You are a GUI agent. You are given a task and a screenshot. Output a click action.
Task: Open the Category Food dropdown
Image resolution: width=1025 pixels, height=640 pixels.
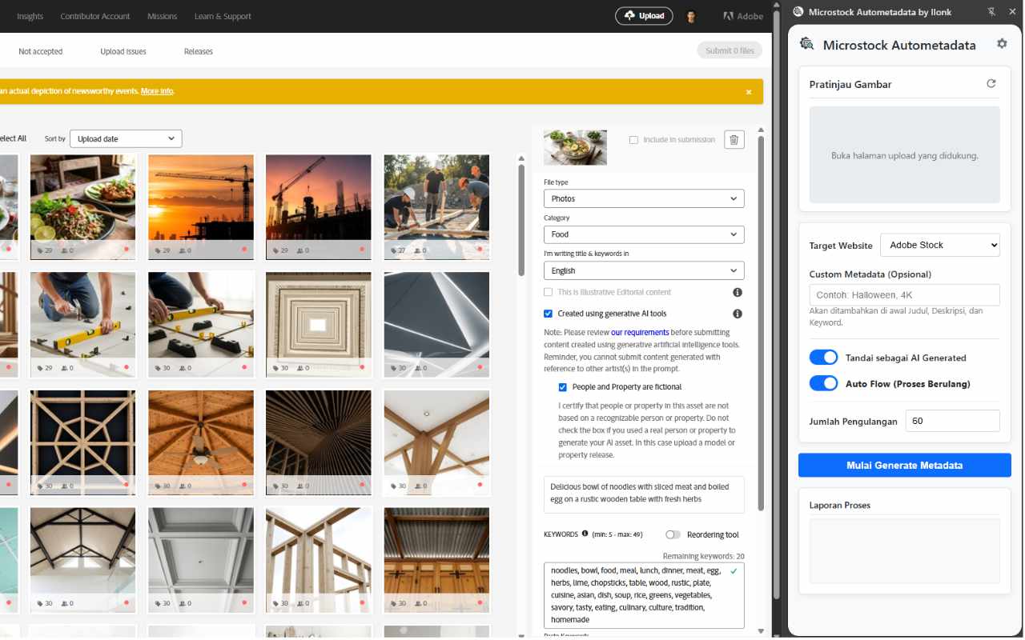pos(644,234)
